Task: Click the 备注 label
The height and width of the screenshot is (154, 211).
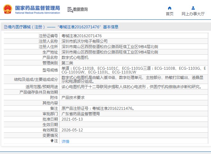Action: click(54, 108)
